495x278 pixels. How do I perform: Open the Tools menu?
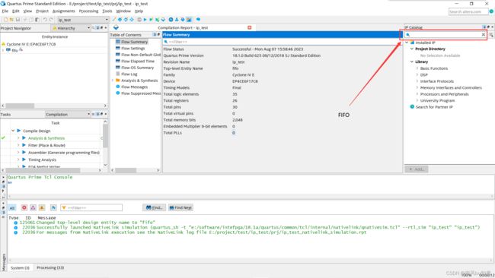pyautogui.click(x=107, y=11)
